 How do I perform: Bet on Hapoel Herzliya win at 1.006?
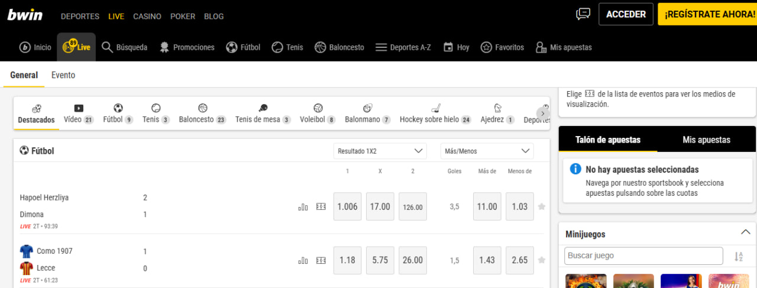tap(348, 207)
